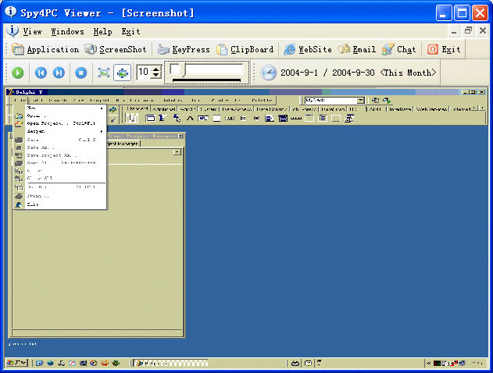The width and height of the screenshot is (493, 373).
Task: Start screenshot slideshow with green Play button
Action: 18,73
